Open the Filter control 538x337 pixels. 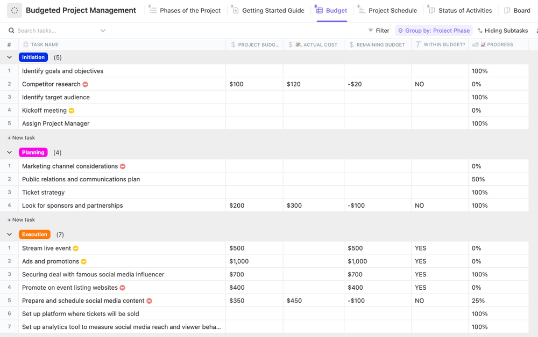point(379,31)
